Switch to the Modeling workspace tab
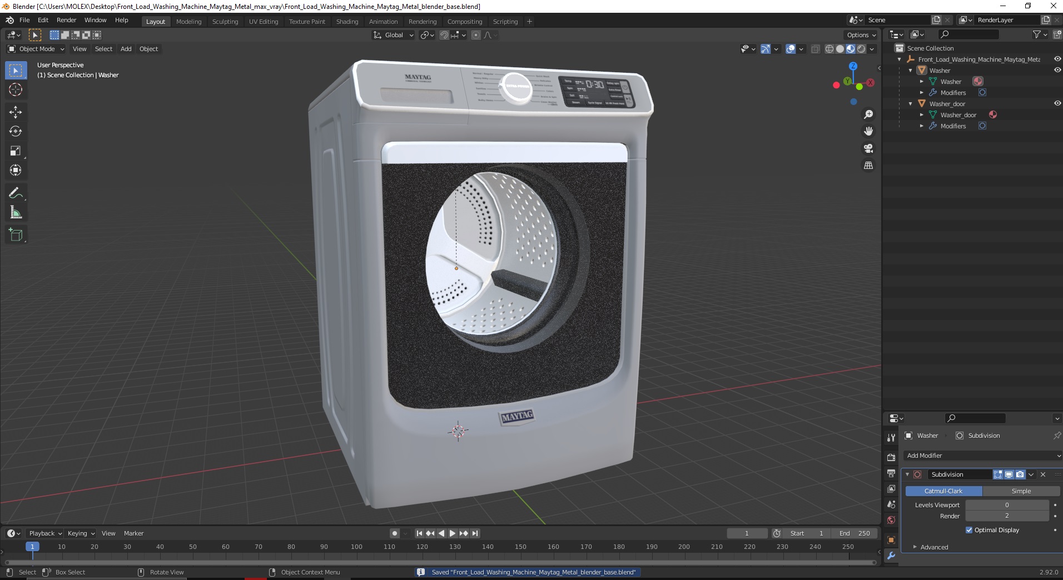This screenshot has width=1063, height=580. point(188,22)
